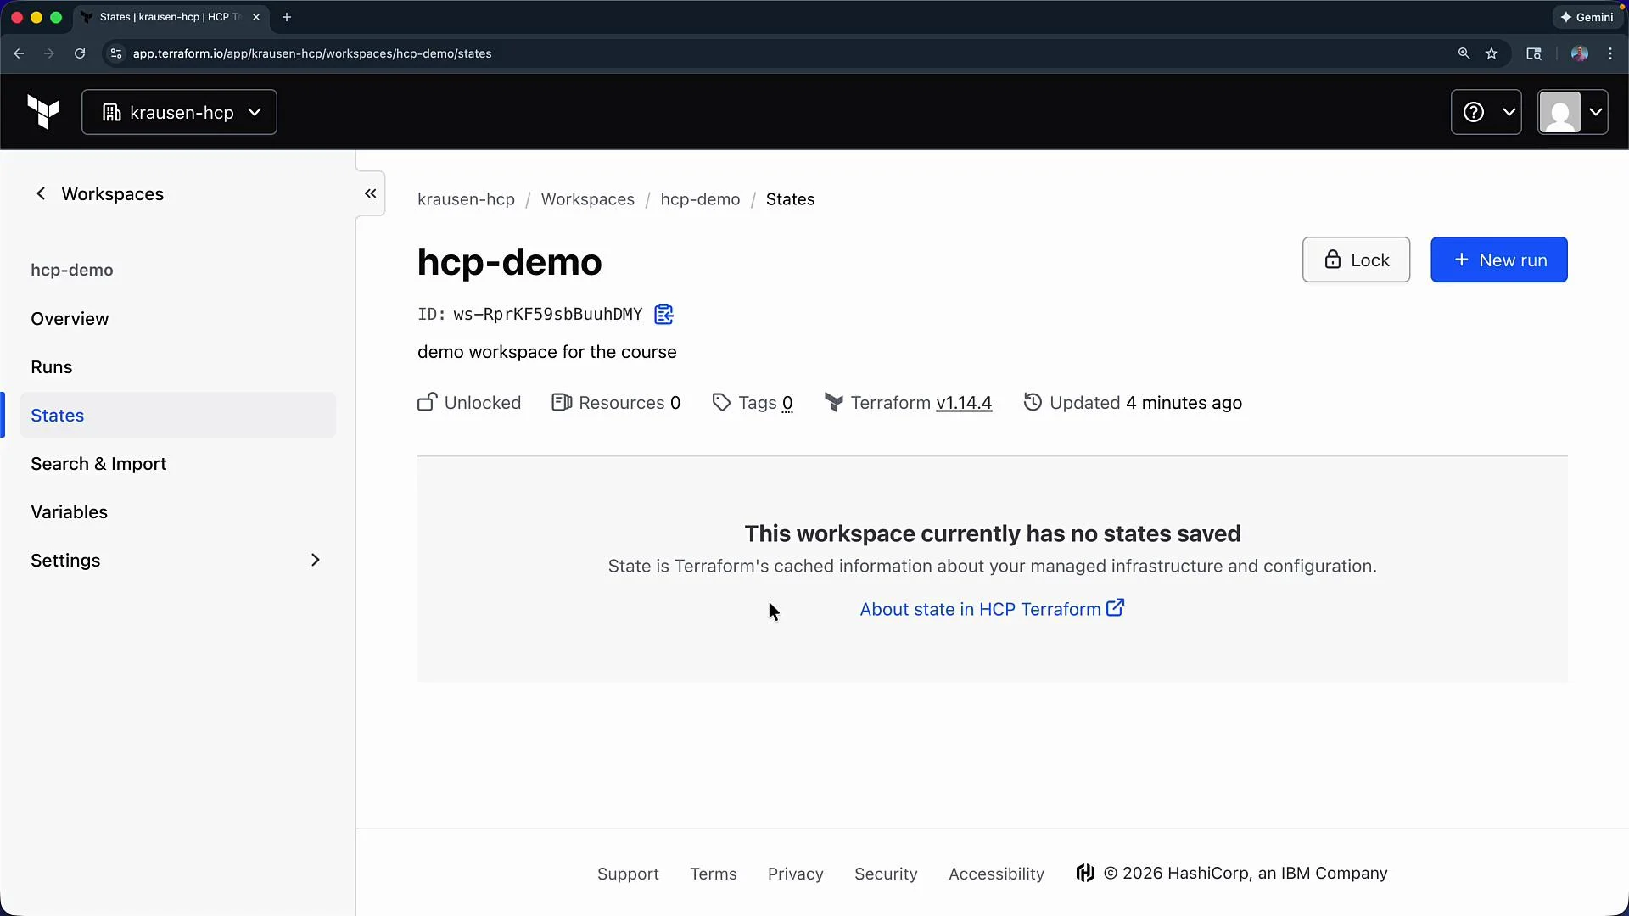The width and height of the screenshot is (1629, 916).
Task: Open the Privacy footer link
Action: click(796, 874)
